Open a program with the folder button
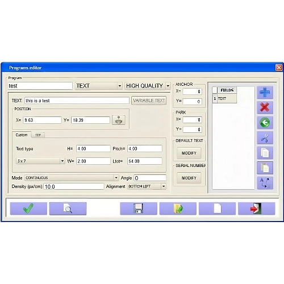 [178, 208]
